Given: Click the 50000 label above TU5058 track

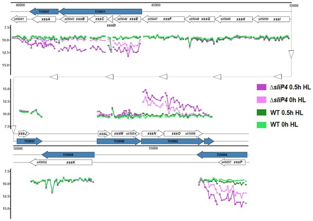Looking at the screenshot, I should tap(18, 148).
